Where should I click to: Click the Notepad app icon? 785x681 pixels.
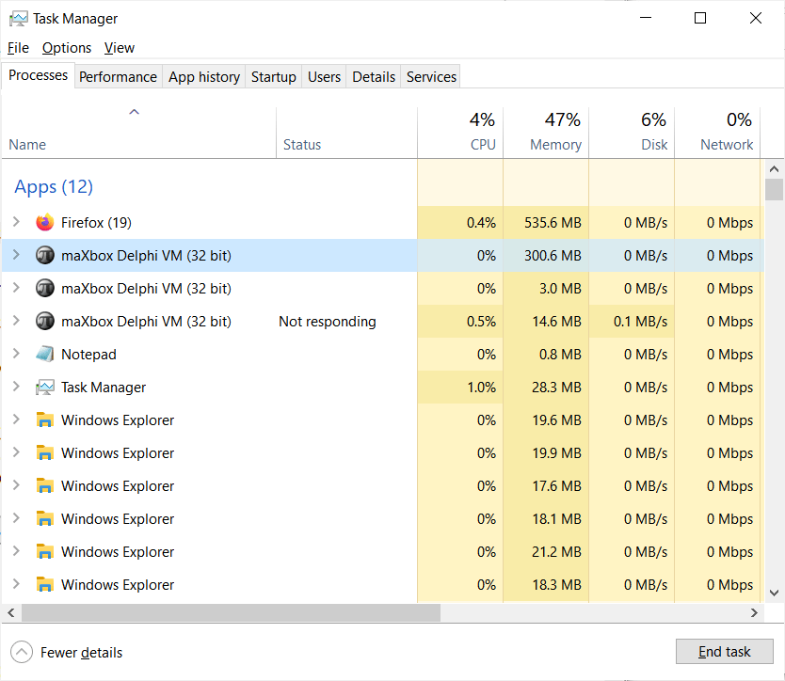pos(45,355)
